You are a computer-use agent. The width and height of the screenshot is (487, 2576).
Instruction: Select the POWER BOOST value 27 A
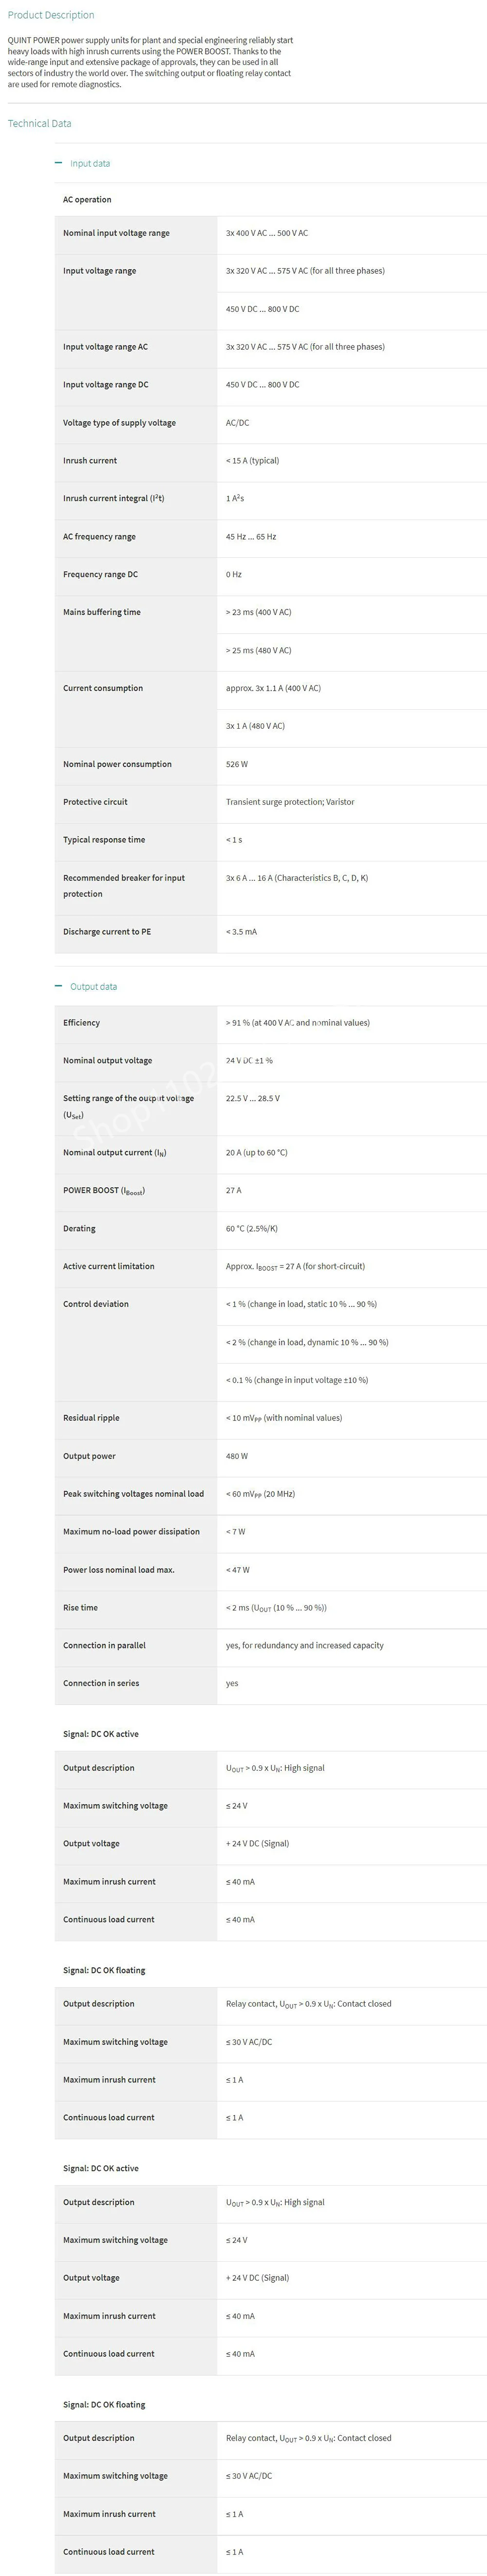(x=233, y=1191)
